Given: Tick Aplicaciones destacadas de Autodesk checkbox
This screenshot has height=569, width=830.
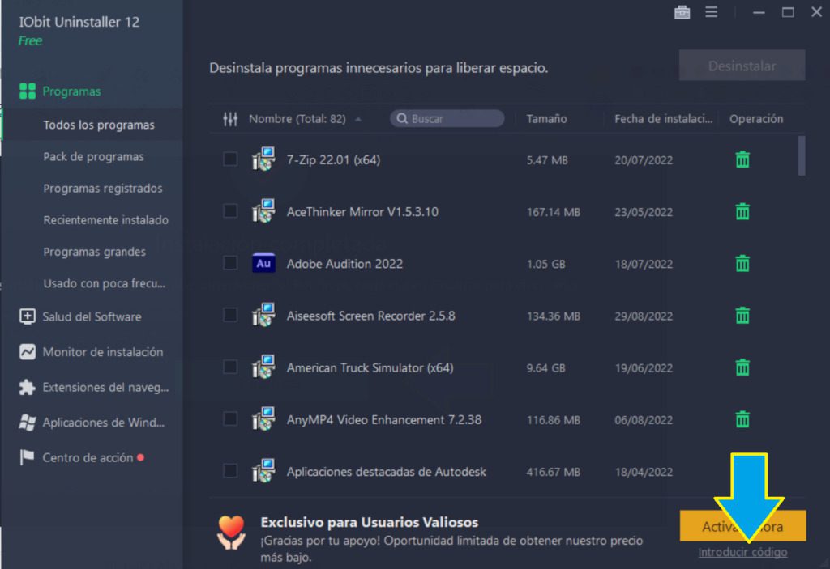Looking at the screenshot, I should [x=229, y=470].
